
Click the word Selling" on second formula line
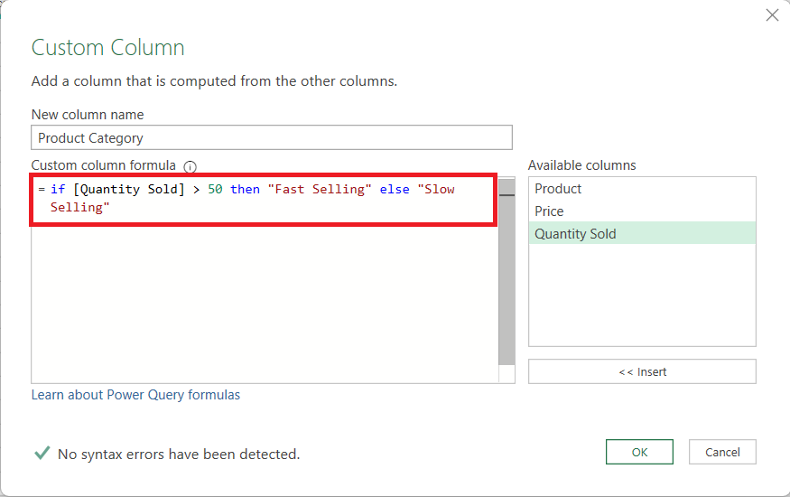[79, 207]
